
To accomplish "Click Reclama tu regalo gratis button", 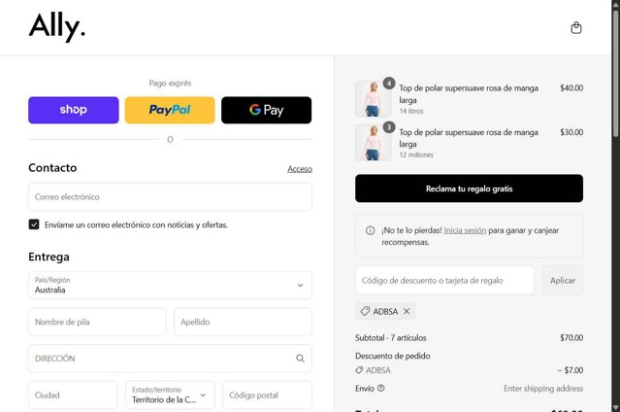I will point(469,189).
